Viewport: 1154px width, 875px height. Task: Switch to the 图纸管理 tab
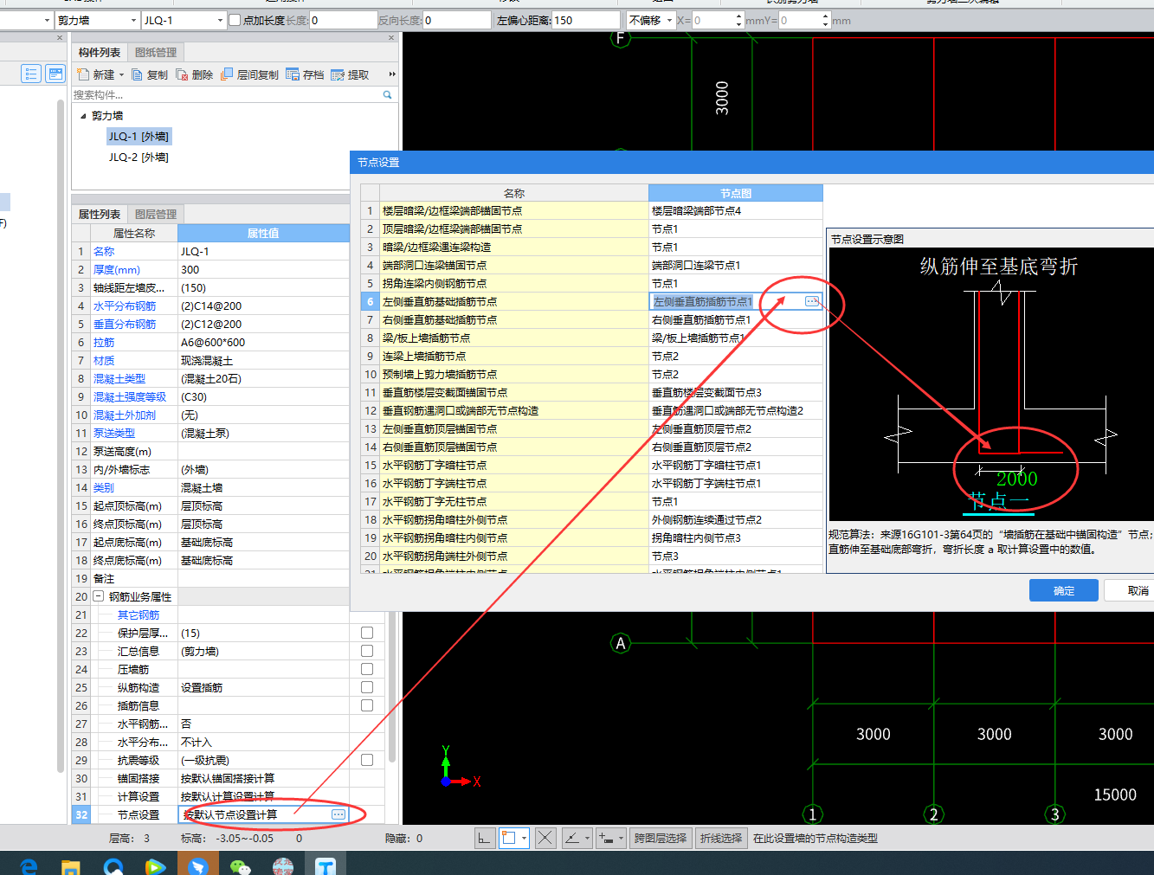156,53
